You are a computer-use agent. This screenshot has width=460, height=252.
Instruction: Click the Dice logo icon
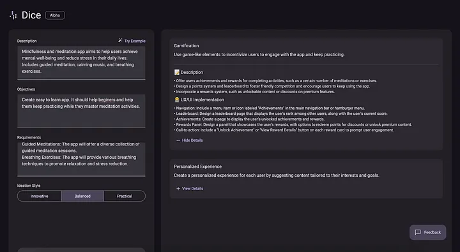click(x=13, y=15)
